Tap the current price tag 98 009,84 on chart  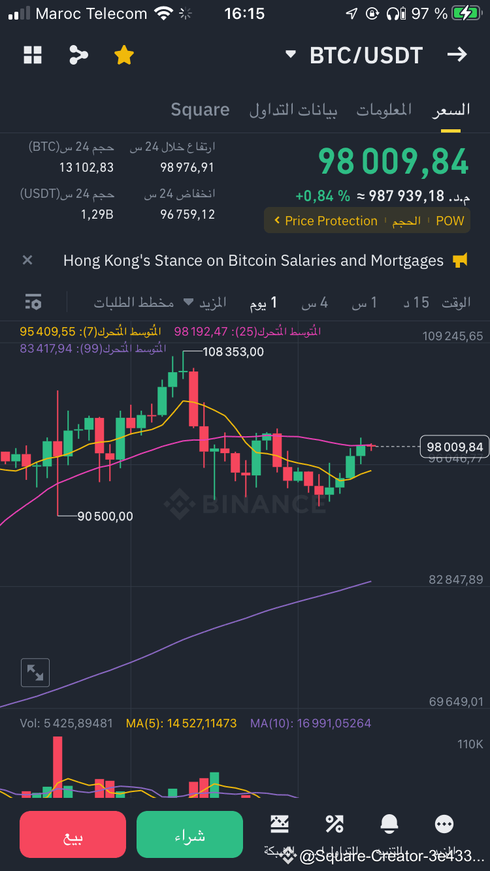(455, 447)
